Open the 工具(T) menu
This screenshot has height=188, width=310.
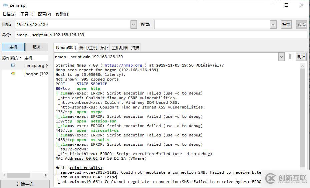pyautogui.click(x=27, y=14)
